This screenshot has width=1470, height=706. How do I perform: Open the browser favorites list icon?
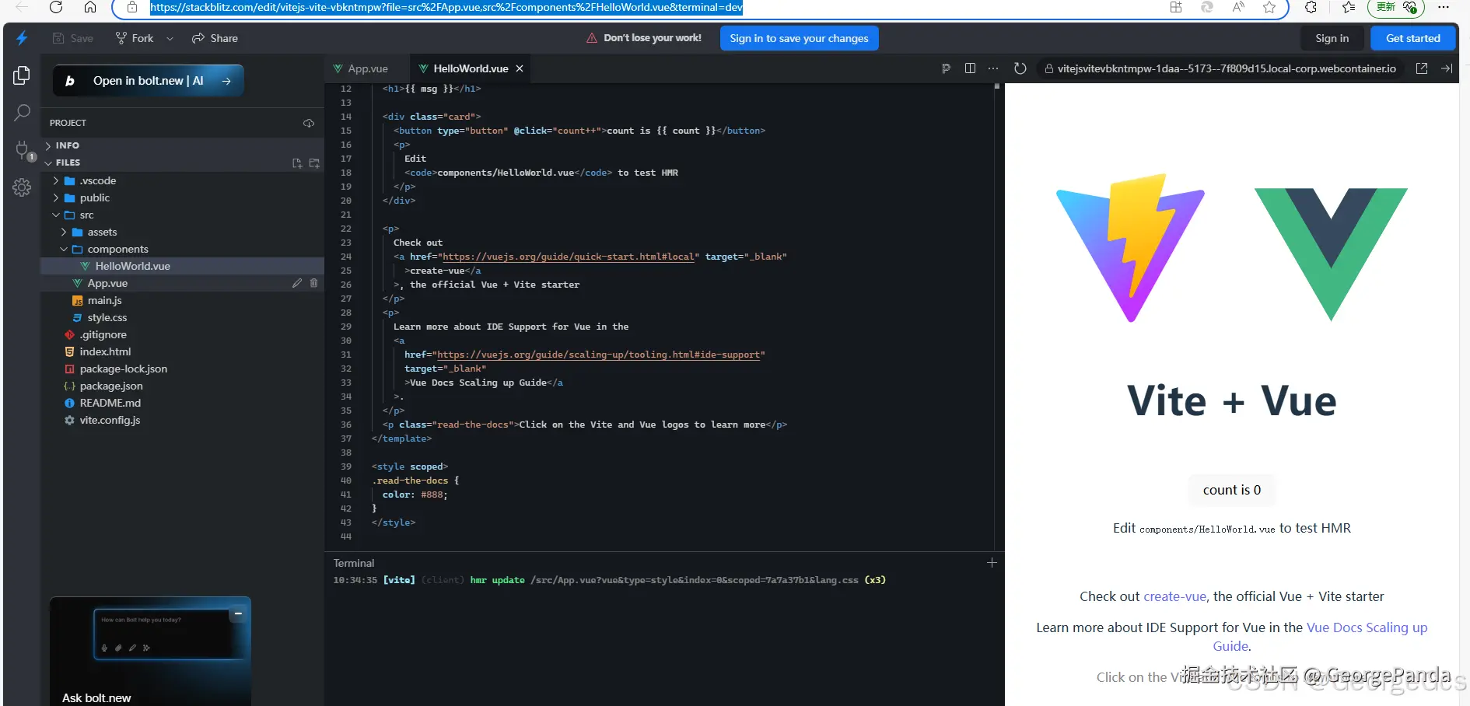pyautogui.click(x=1349, y=7)
